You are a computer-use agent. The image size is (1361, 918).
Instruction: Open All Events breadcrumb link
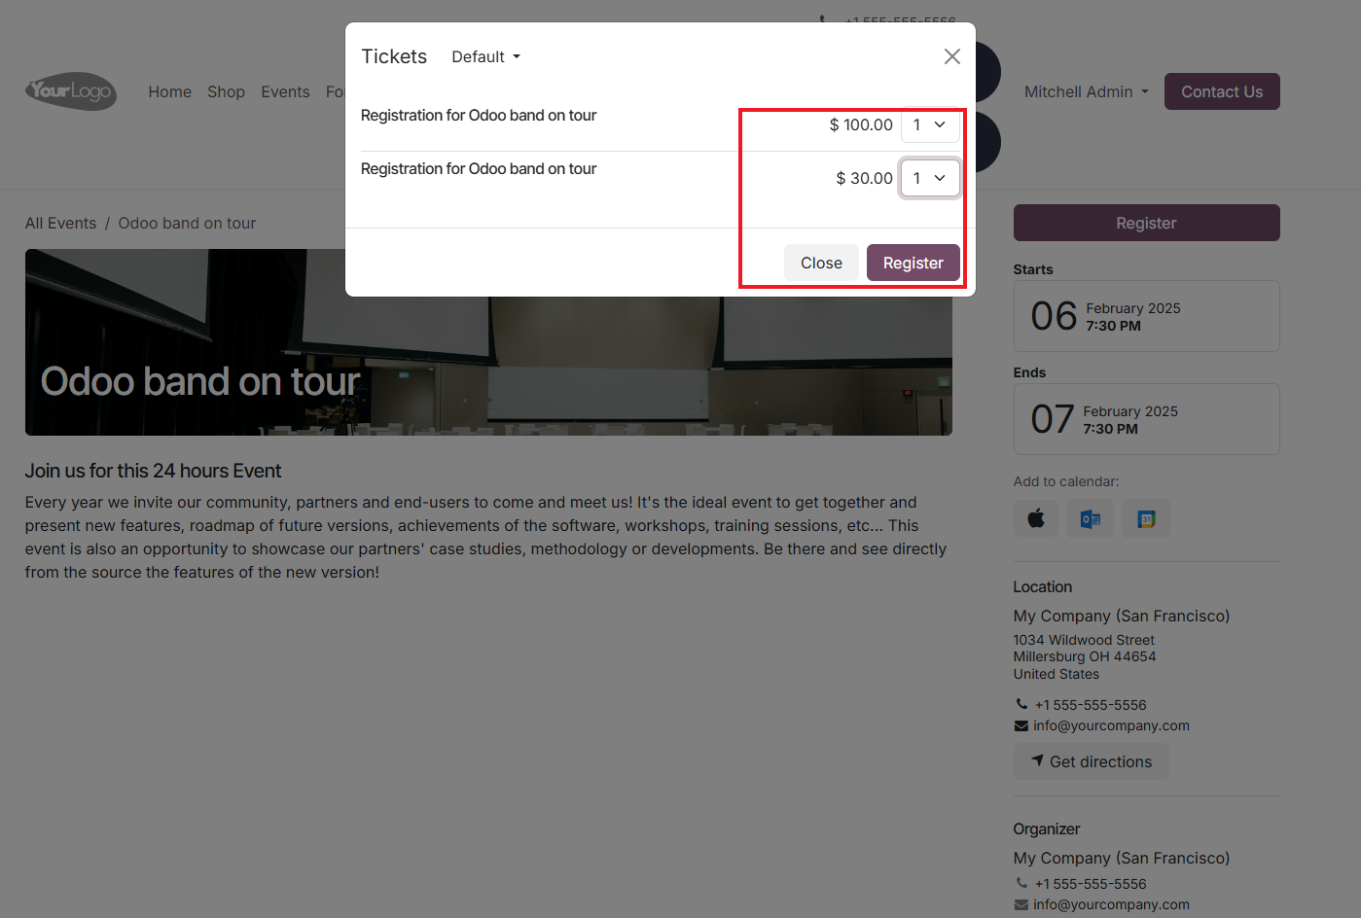60,223
